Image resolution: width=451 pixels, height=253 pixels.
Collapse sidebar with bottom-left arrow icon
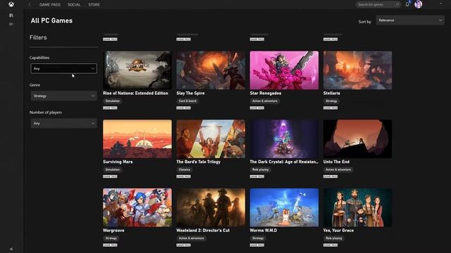pyautogui.click(x=11, y=249)
